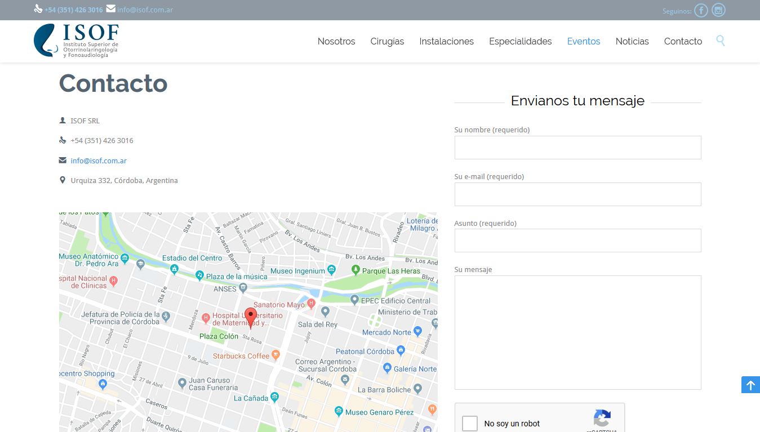Click the ISOF logo
760x432 pixels.
tap(76, 41)
